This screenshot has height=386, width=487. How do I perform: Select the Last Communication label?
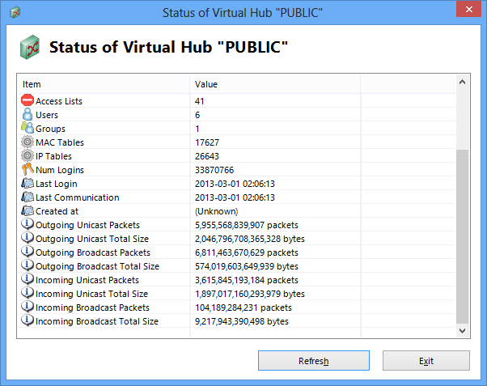click(78, 197)
